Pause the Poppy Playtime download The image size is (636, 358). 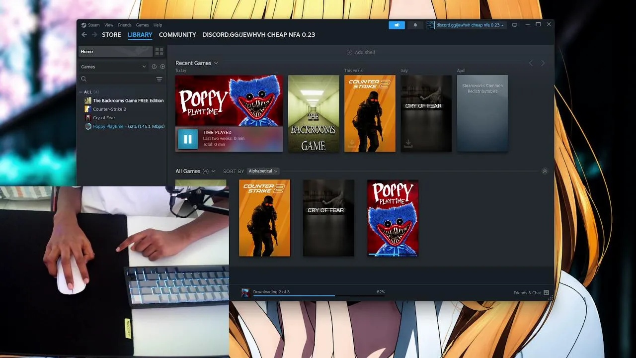pos(188,139)
